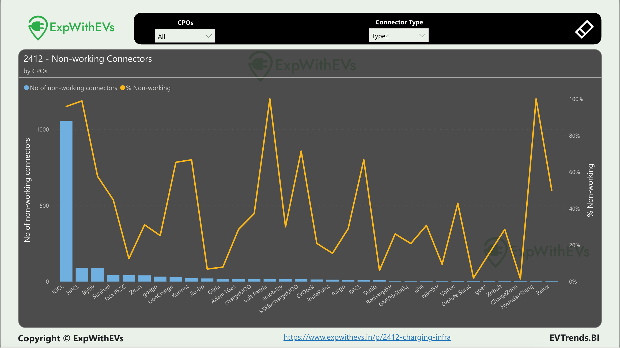
Task: Click the Glida axis label
Action: [214, 290]
